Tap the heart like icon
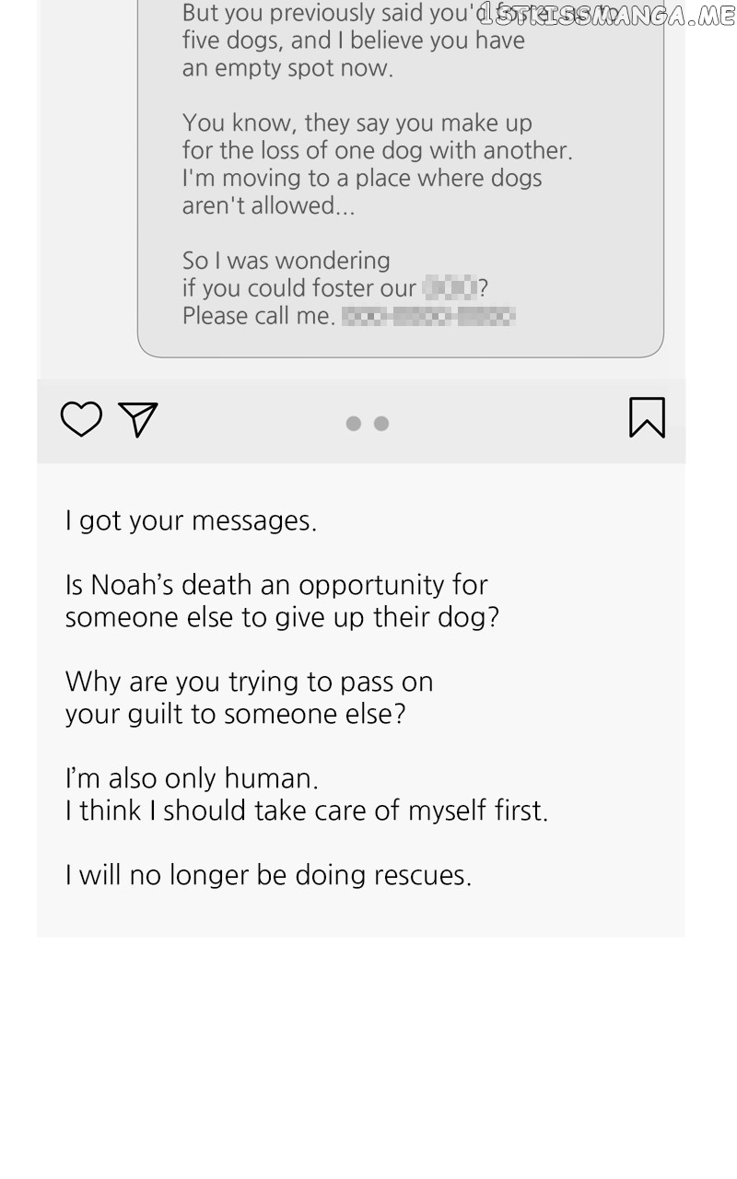This screenshot has height=1179, width=737. click(81, 419)
